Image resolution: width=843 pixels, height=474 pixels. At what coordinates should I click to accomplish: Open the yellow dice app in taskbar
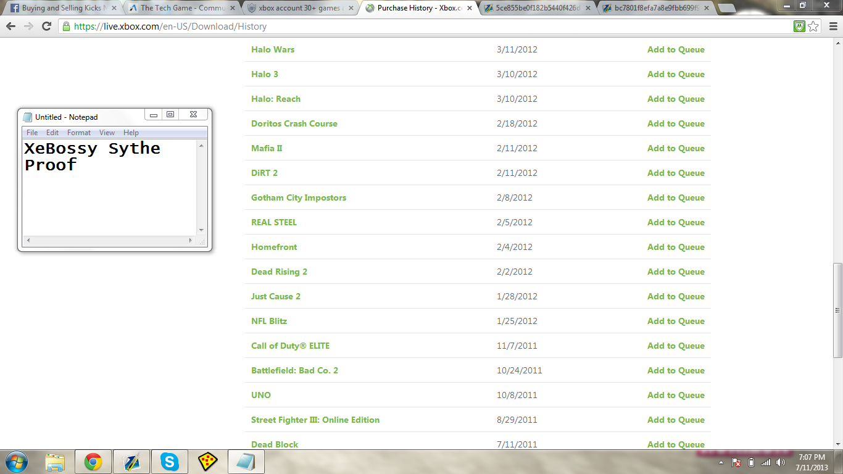coord(208,462)
